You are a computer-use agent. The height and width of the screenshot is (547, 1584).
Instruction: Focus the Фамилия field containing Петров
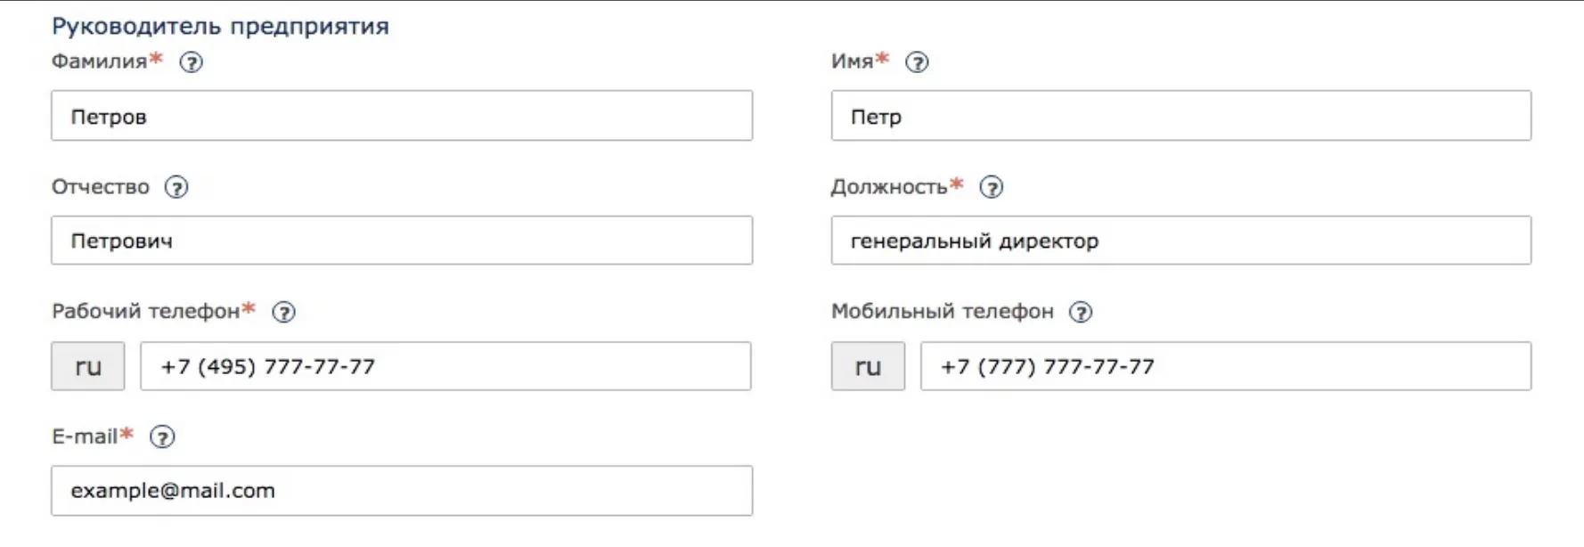(x=401, y=116)
